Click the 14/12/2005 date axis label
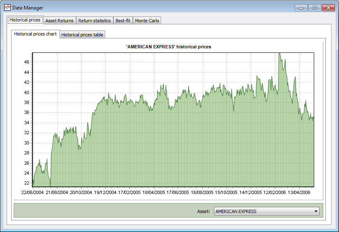339x232 pixels. [x=250, y=192]
